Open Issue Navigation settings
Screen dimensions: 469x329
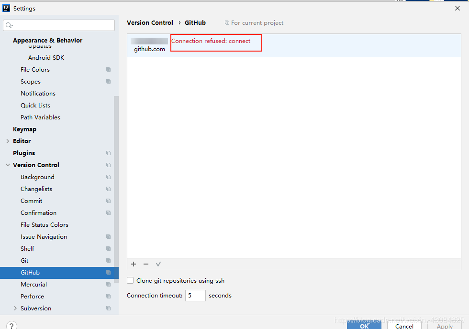pyautogui.click(x=44, y=237)
